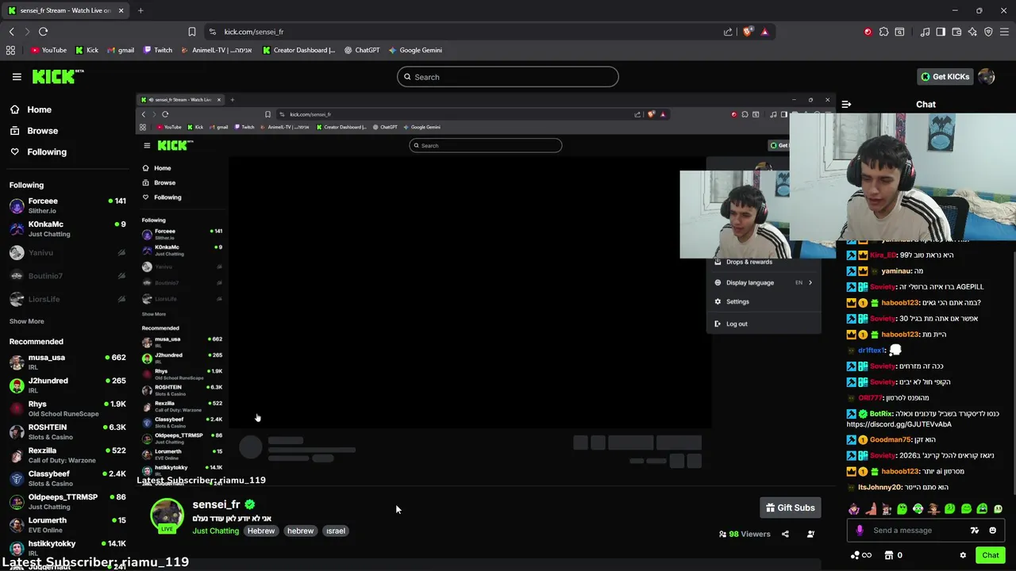This screenshot has width=1016, height=571.
Task: Open browser extensions puzzle icon
Action: (883, 32)
